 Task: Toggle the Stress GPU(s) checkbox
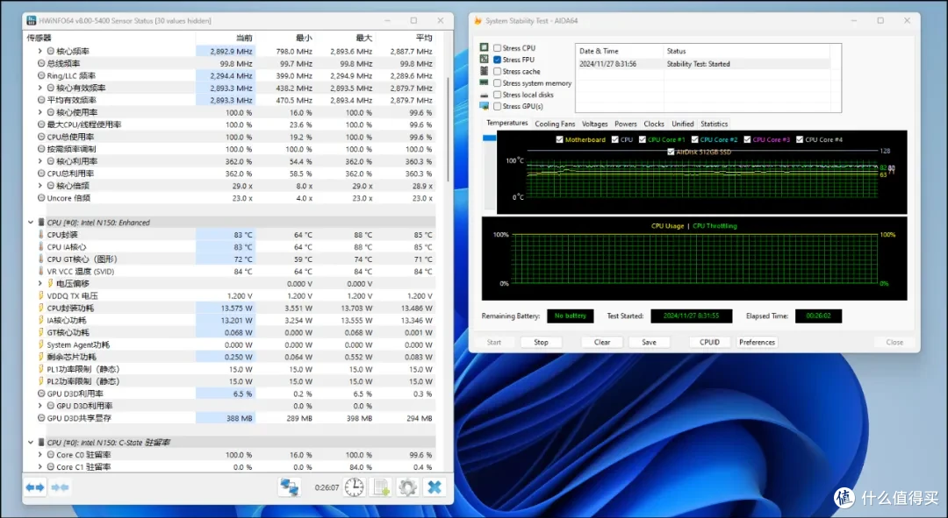tap(497, 106)
